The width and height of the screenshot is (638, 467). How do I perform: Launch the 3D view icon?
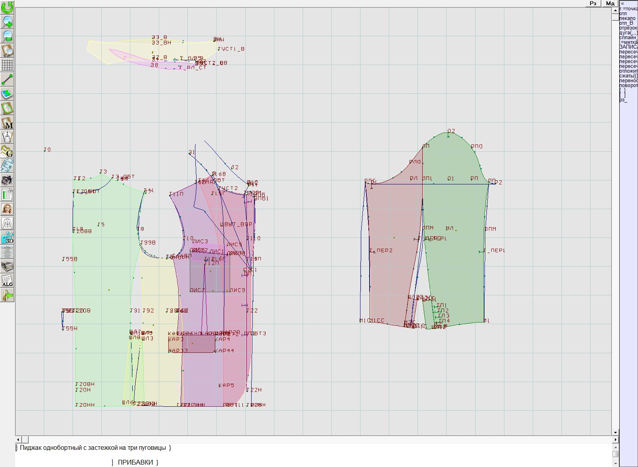pos(7,238)
